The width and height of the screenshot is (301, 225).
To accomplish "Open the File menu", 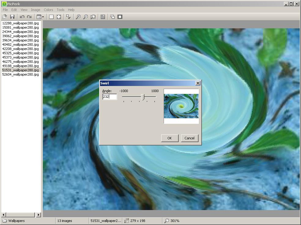I will click(5, 10).
